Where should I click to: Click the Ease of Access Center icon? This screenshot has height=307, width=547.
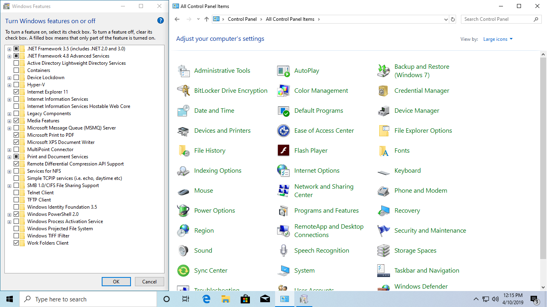tap(283, 131)
